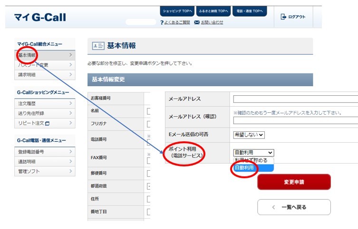Switch to ショッピング TOPへ tab
The width and height of the screenshot is (358, 229).
click(177, 11)
